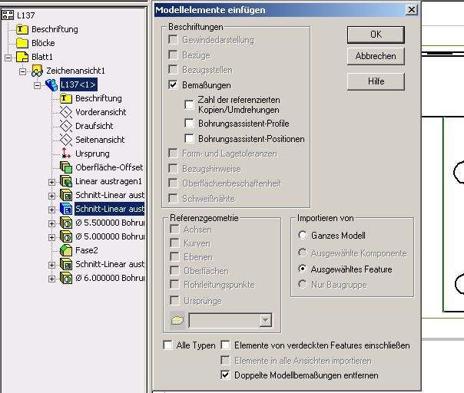Click the Ø 5.500000 Bohrung hole icon
Screen dimensions: 464x393
pos(66,223)
